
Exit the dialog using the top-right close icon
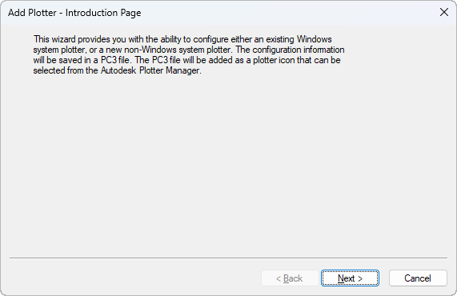[x=444, y=12]
